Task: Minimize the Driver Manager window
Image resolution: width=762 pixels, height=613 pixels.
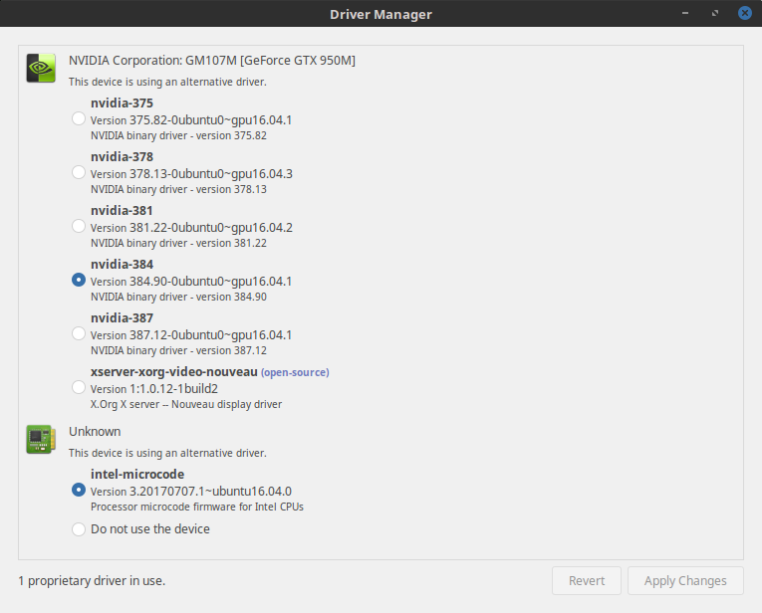Action: [685, 13]
